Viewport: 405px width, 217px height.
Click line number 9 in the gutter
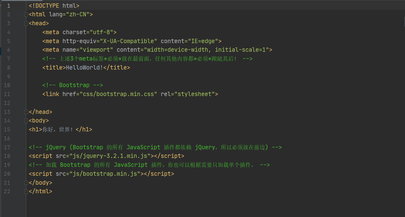point(9,76)
